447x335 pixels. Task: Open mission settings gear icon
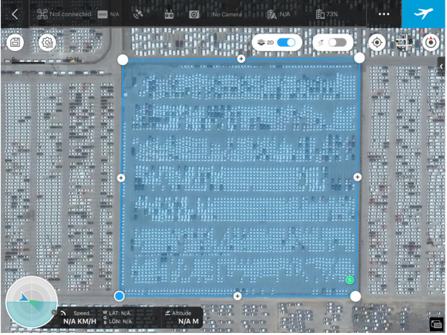(47, 43)
